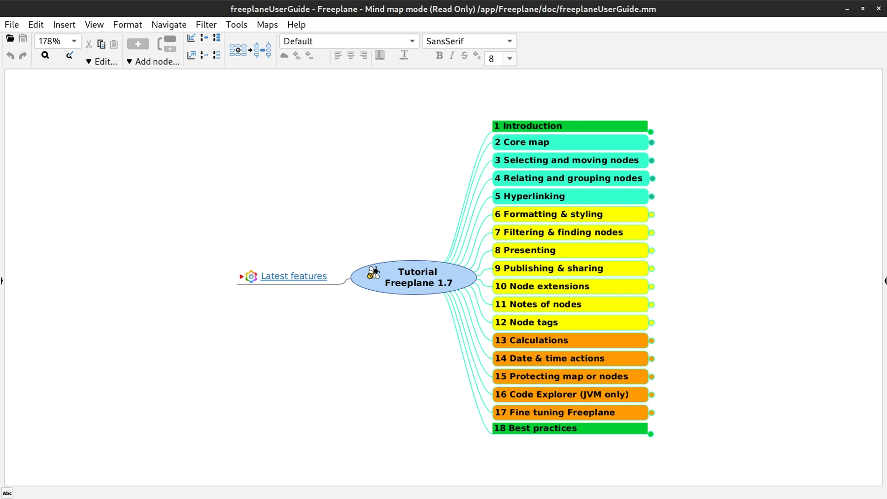Viewport: 887px width, 499px height.
Task: Click the text-with-right-arrow T icon
Action: 380,55
